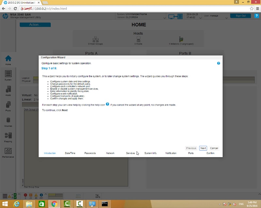
Task: Open Chrome from the Windows taskbar
Action: tap(54, 204)
